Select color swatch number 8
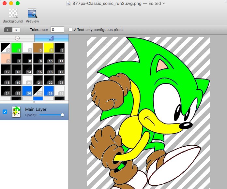The width and height of the screenshot is (227, 189). click(x=27, y=58)
